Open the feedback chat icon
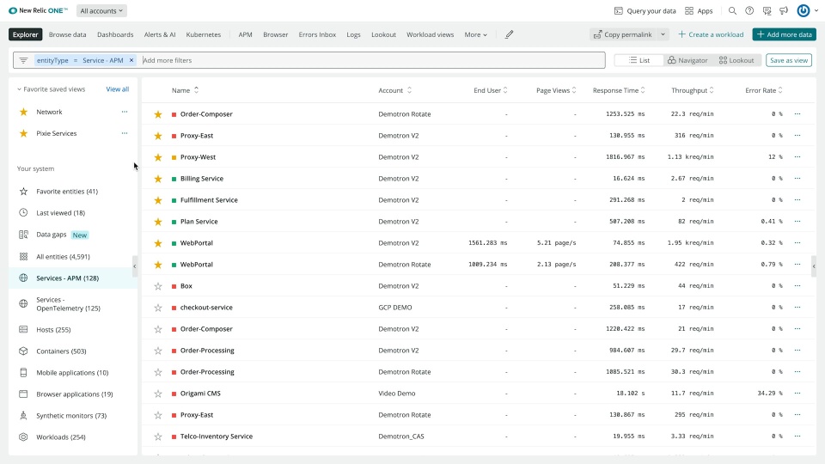This screenshot has width=825, height=464. 767,10
